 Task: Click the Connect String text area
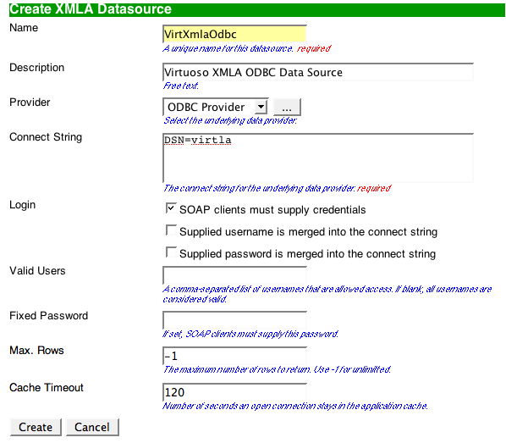318,158
